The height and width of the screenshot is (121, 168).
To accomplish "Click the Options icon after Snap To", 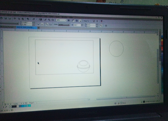I will coord(94,21).
